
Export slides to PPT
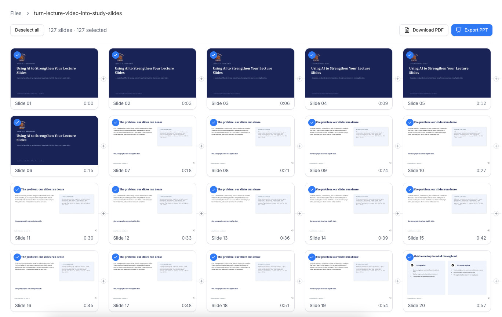coord(472,30)
